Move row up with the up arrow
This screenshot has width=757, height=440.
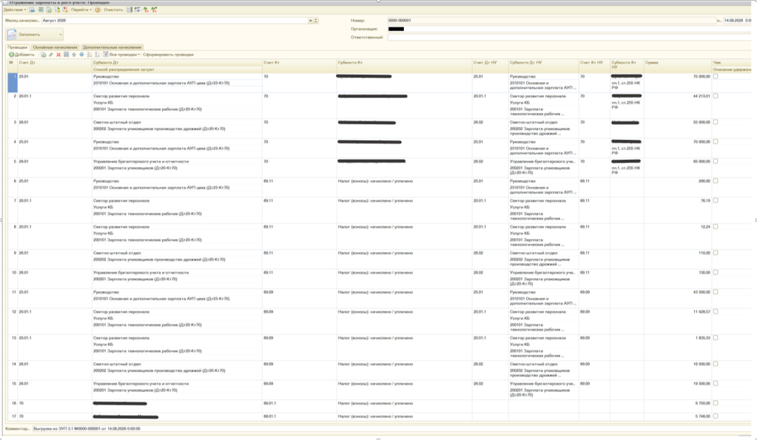pyautogui.click(x=74, y=55)
